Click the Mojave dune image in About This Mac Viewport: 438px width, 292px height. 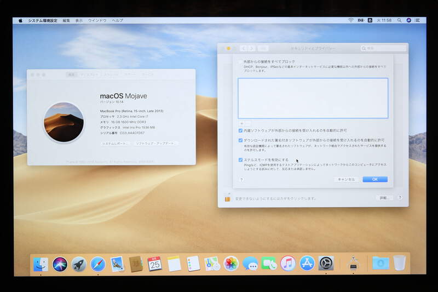64,122
